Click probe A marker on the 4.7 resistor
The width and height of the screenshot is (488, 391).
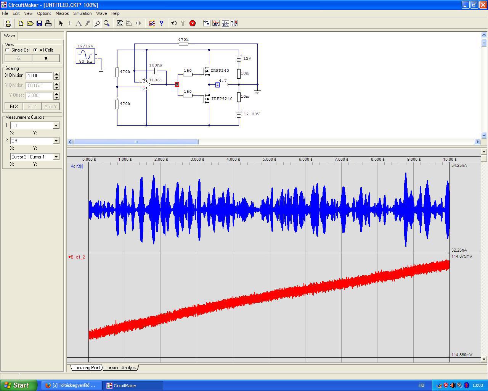(x=217, y=85)
